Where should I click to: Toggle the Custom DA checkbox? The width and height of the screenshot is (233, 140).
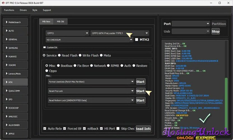coord(45,47)
